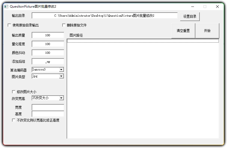Click the 量化程度 value field
This screenshot has height=148, width=227.
point(48,44)
